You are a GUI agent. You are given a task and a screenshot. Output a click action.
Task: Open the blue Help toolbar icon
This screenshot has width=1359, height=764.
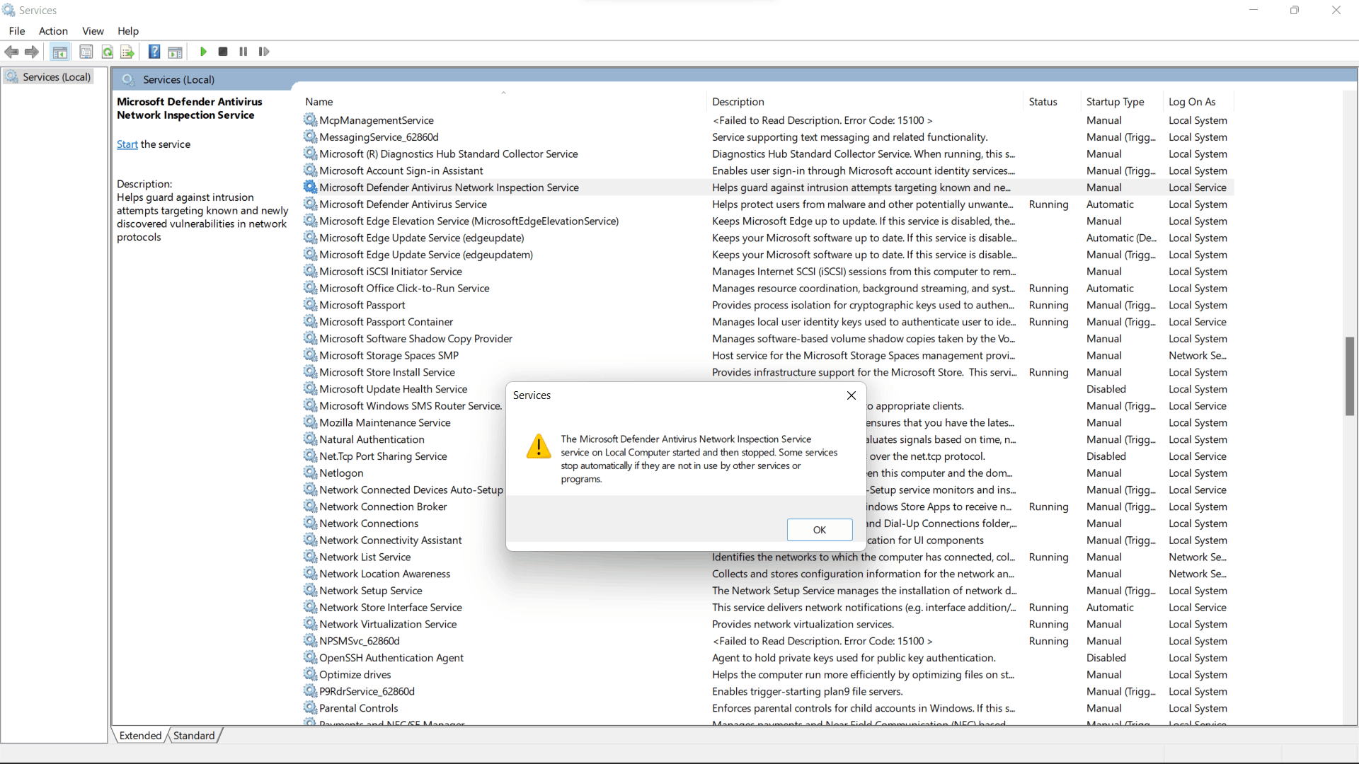click(x=154, y=52)
